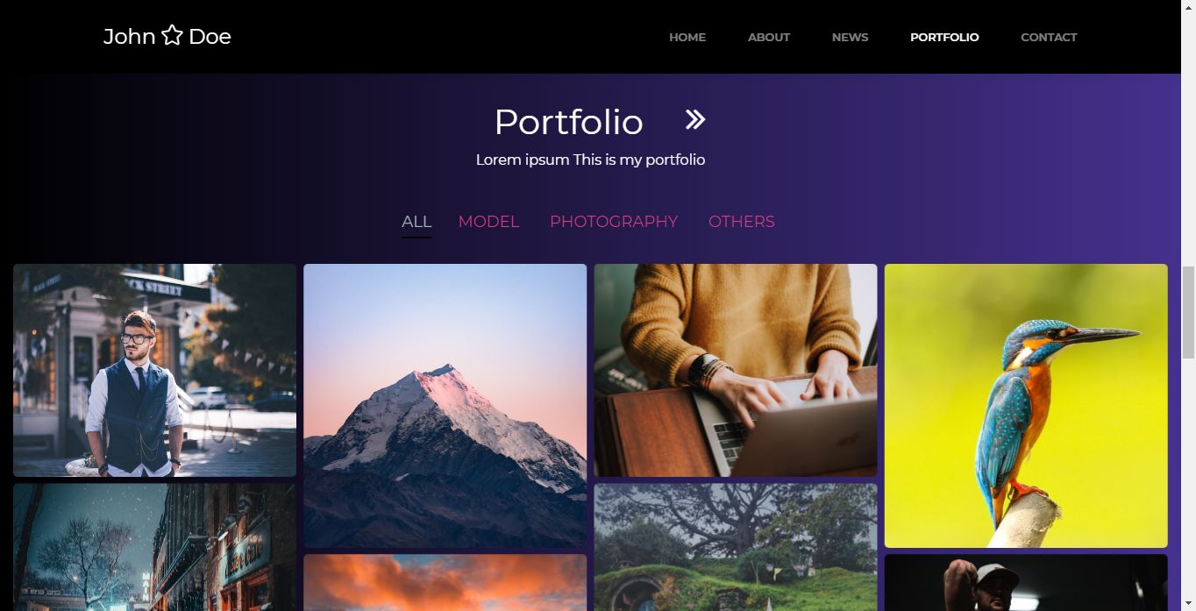Open the snowy mountain peak photo
This screenshot has height=611, width=1196.
point(445,406)
